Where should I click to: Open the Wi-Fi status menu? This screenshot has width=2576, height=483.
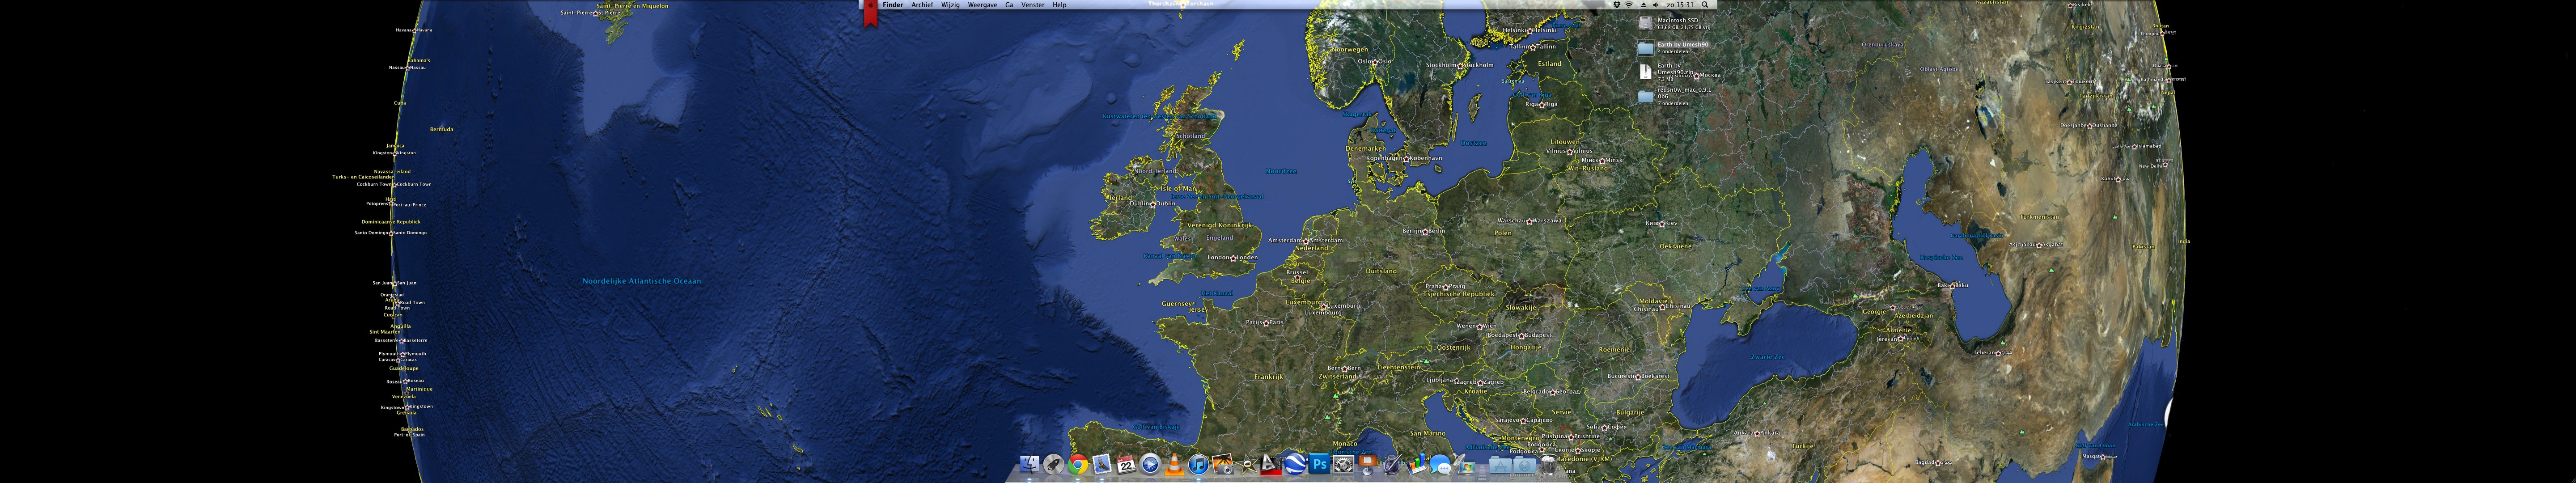coord(1629,5)
